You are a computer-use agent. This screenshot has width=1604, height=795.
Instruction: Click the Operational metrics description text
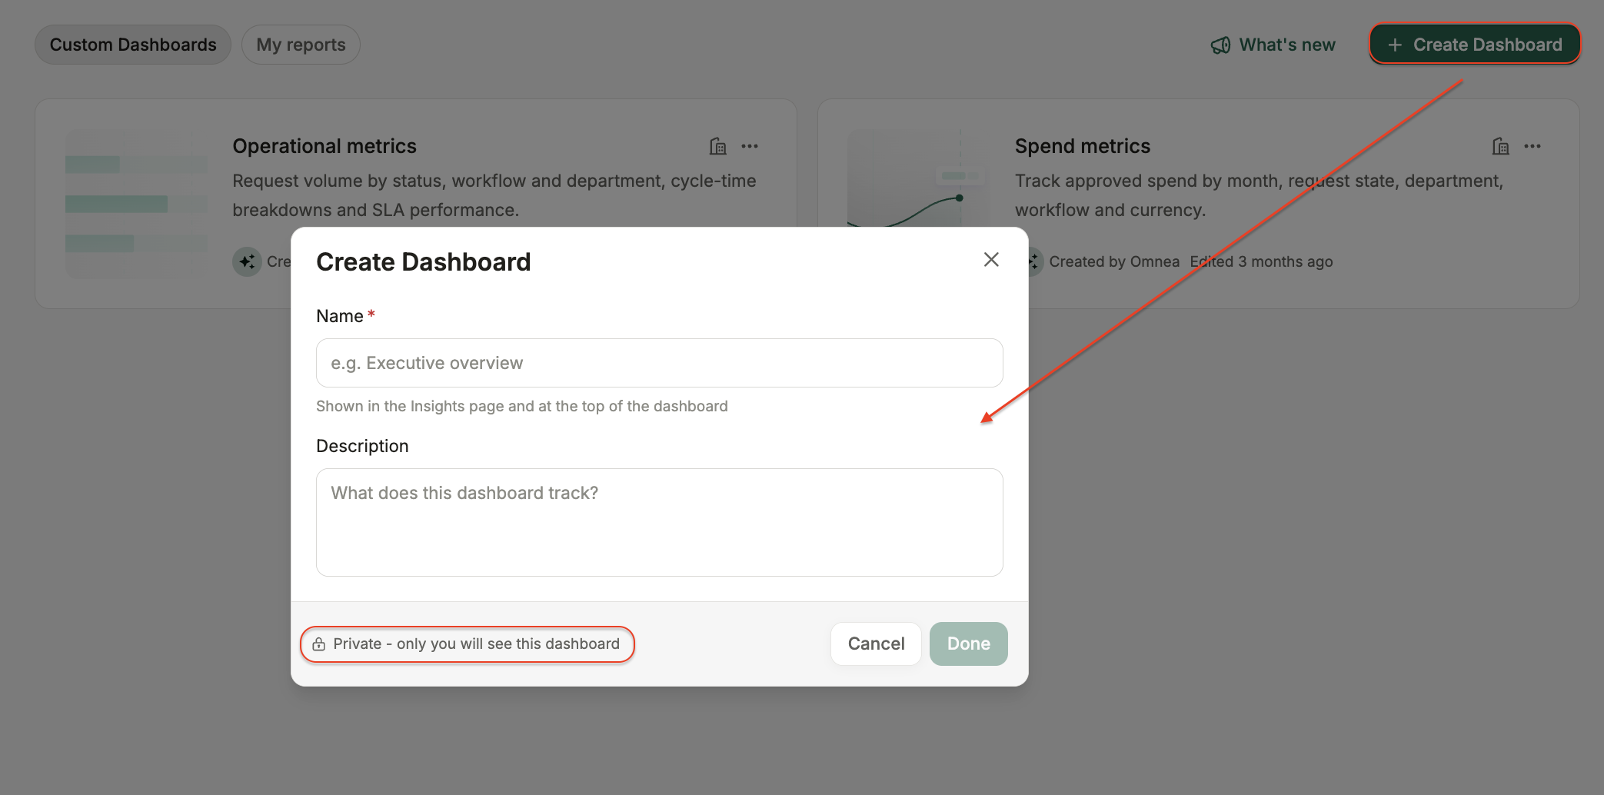(x=494, y=195)
